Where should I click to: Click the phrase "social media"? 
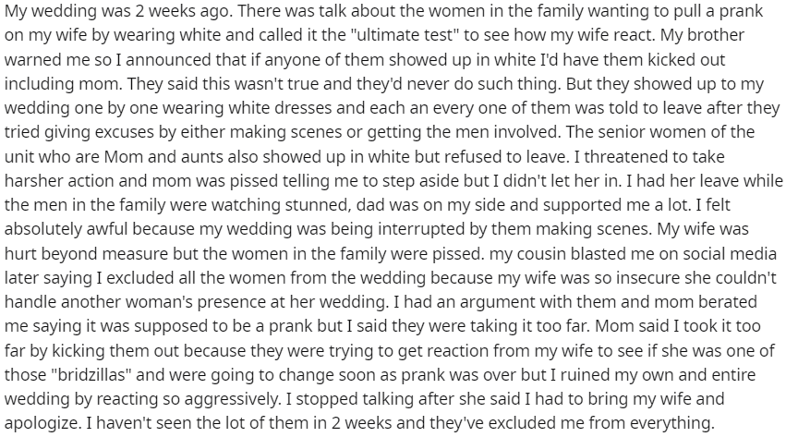(730, 253)
